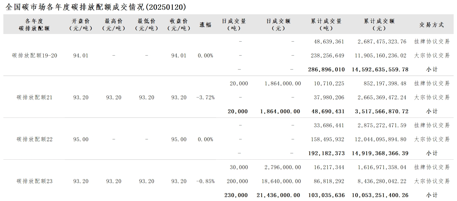Click the table title dated 20250120

96,7
